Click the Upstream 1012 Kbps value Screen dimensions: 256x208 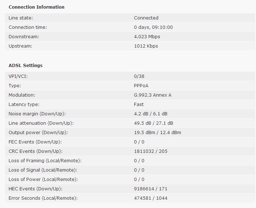(x=146, y=46)
